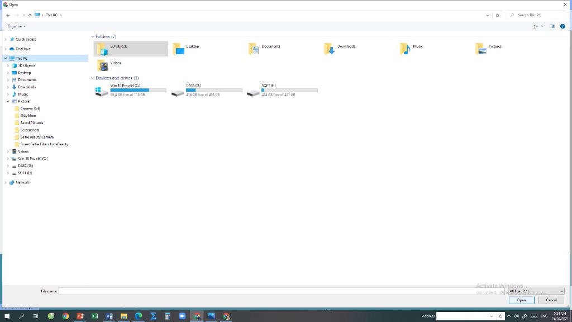The width and height of the screenshot is (572, 322).
Task: Select SOFT (E:) in navigation tree
Action: pyautogui.click(x=25, y=173)
